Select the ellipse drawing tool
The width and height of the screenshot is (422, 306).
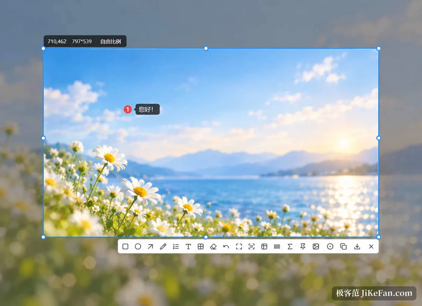pos(138,246)
